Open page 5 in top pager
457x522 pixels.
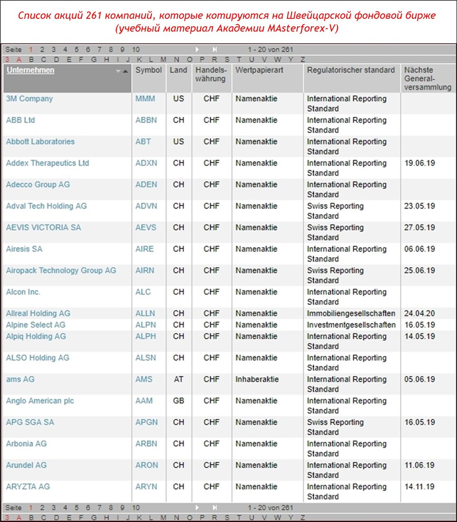(76, 50)
